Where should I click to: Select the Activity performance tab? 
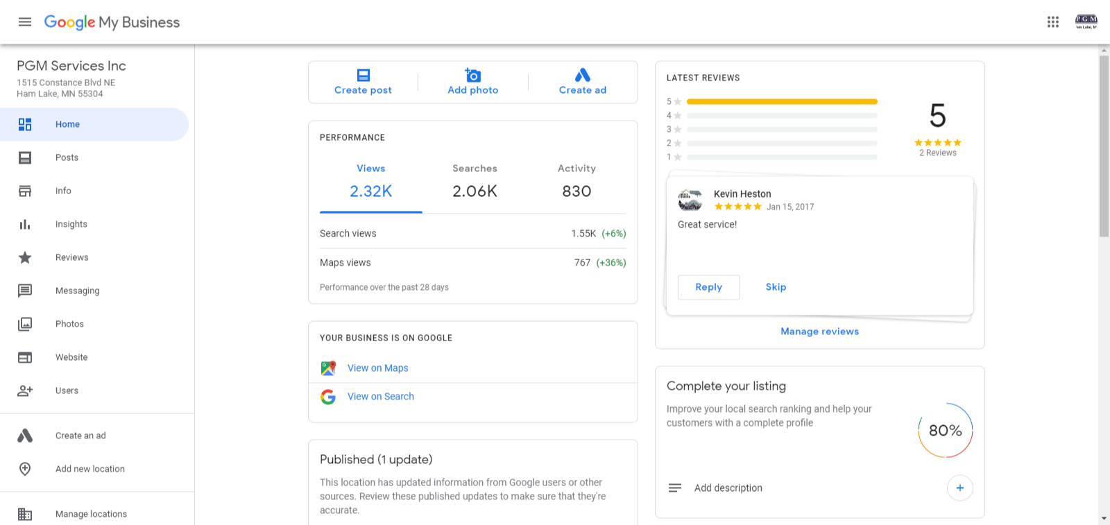[577, 182]
